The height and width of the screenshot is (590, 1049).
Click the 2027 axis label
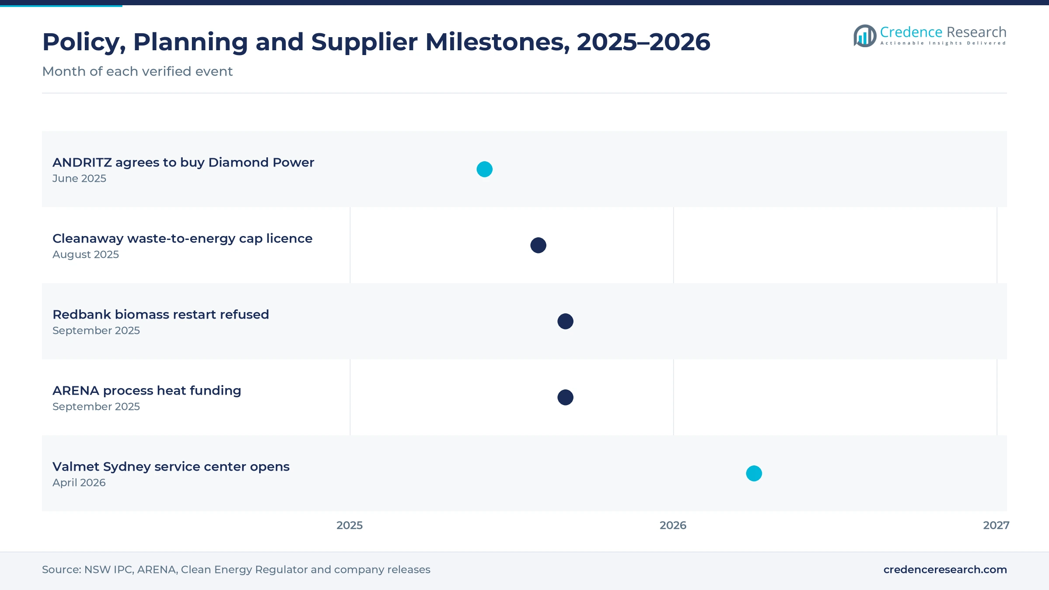[x=996, y=525]
